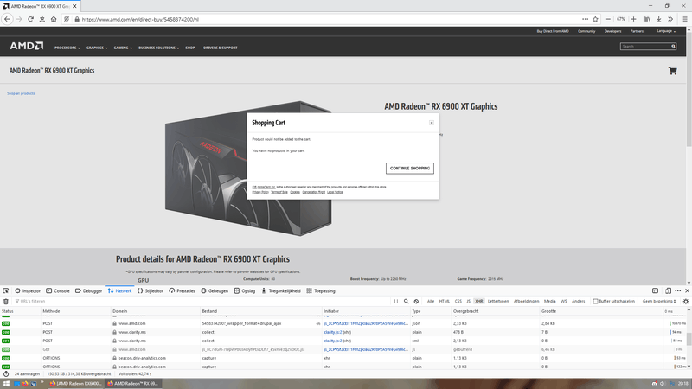Open Drivers & Support menu item

click(x=221, y=48)
